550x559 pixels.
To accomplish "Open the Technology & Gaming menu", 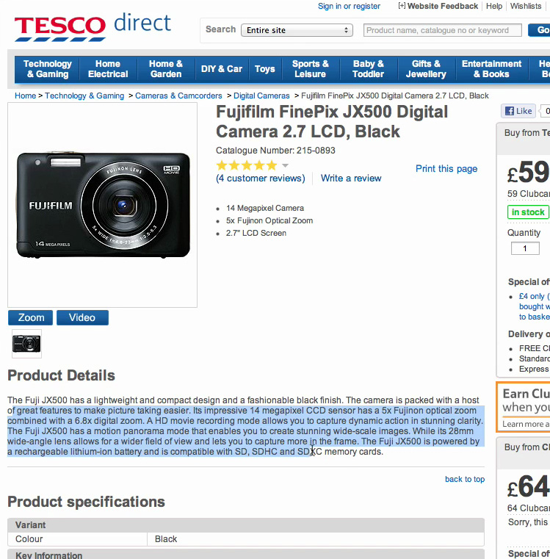I will pyautogui.click(x=48, y=69).
